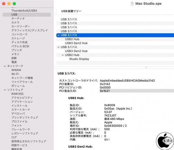Select 診断 in the sidebar
The height and width of the screenshot is (150, 174).
(x=14, y=58)
